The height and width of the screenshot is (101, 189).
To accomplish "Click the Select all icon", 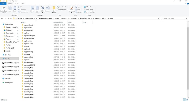I will (85, 7).
